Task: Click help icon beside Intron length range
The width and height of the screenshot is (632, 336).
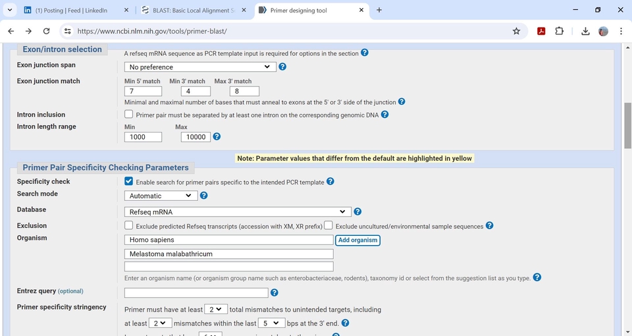Action: [x=217, y=137]
